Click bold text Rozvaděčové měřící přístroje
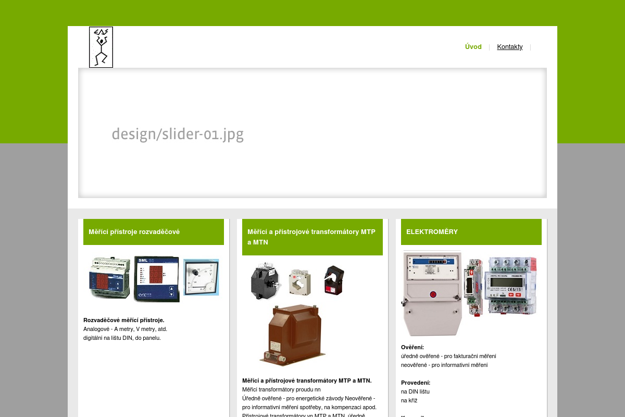 point(123,320)
